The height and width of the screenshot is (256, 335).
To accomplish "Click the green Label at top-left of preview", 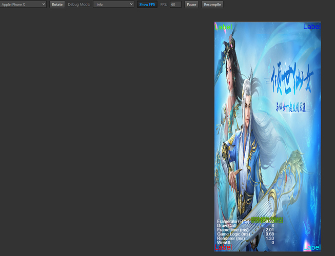I will tap(223, 27).
